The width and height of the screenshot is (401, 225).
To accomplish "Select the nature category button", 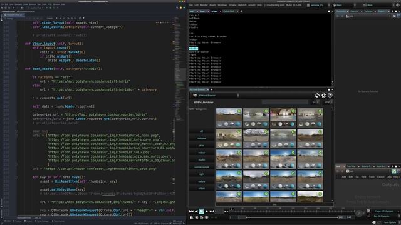I will point(202,181).
